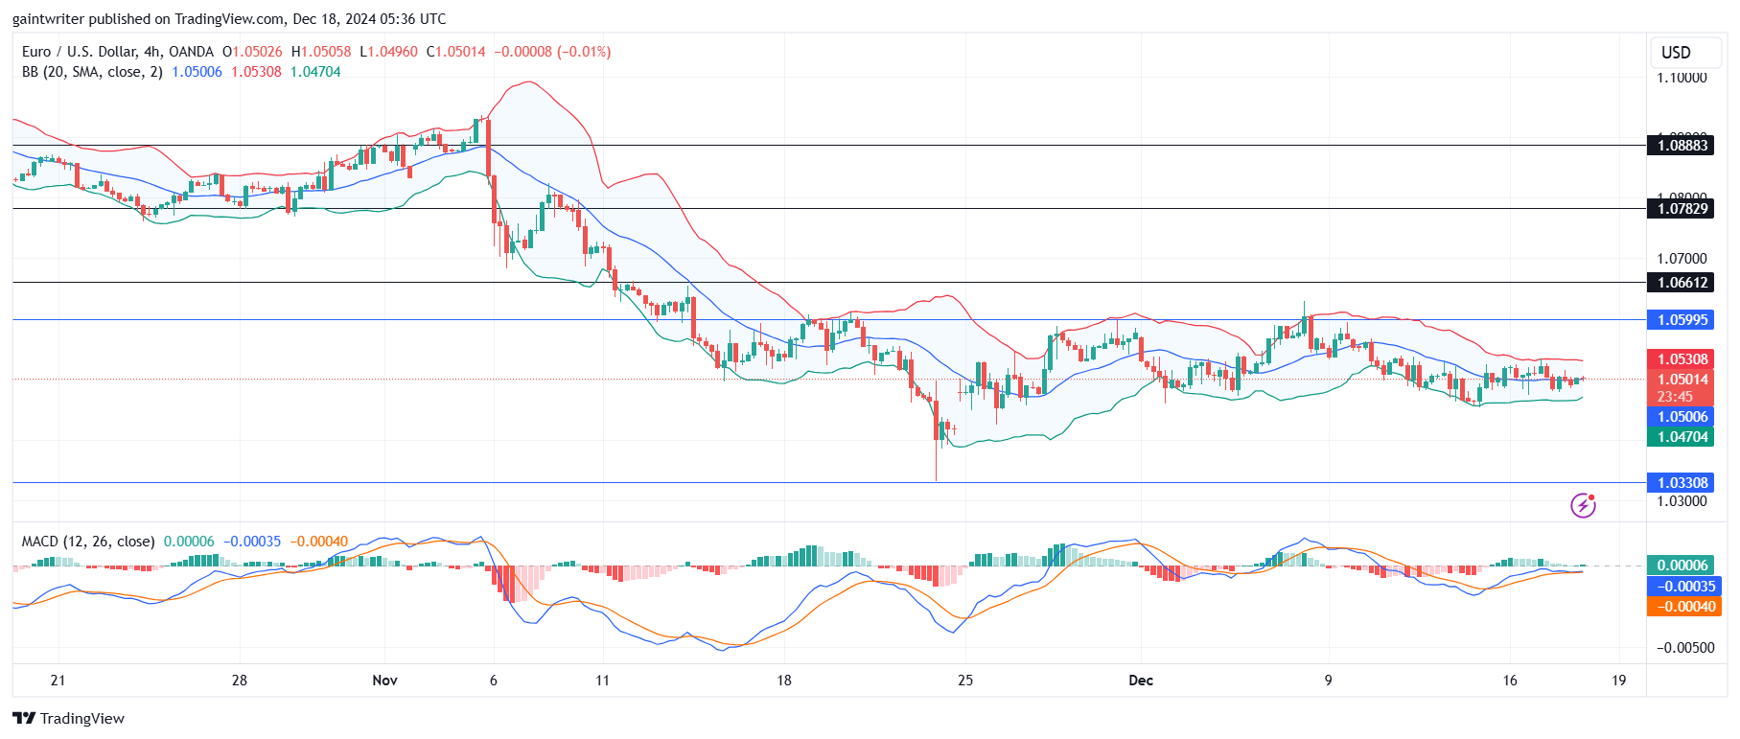Click the BB upper value 1.05308 in legend

click(256, 72)
